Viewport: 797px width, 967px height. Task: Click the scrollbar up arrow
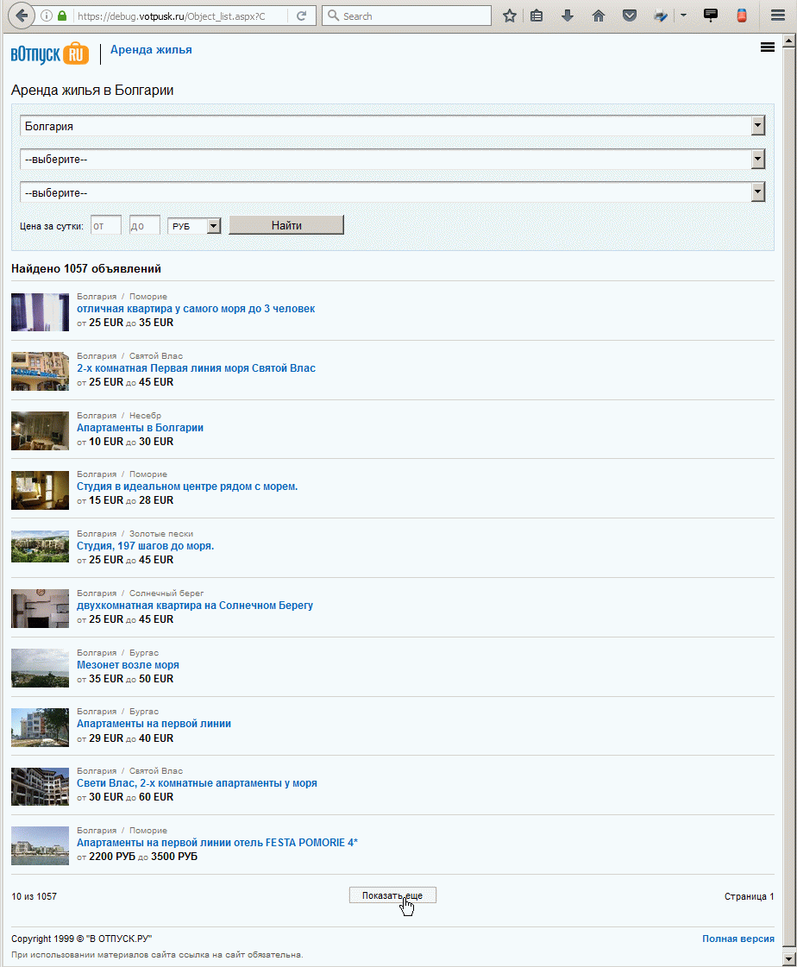pos(789,41)
